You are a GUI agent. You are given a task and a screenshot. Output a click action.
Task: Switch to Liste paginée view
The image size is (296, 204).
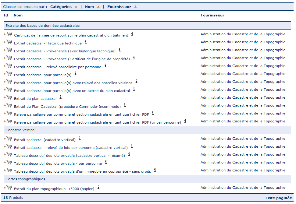coord(278,198)
